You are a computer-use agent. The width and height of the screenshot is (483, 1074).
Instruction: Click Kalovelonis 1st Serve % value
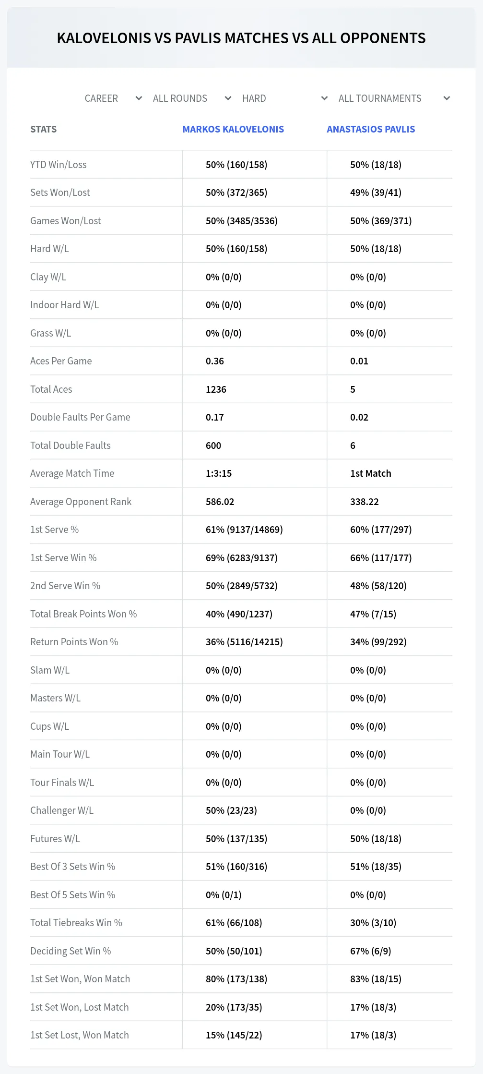(244, 530)
